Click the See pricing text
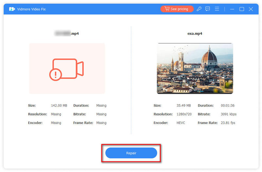Screen dimensions: 262x172 (x=179, y=9)
